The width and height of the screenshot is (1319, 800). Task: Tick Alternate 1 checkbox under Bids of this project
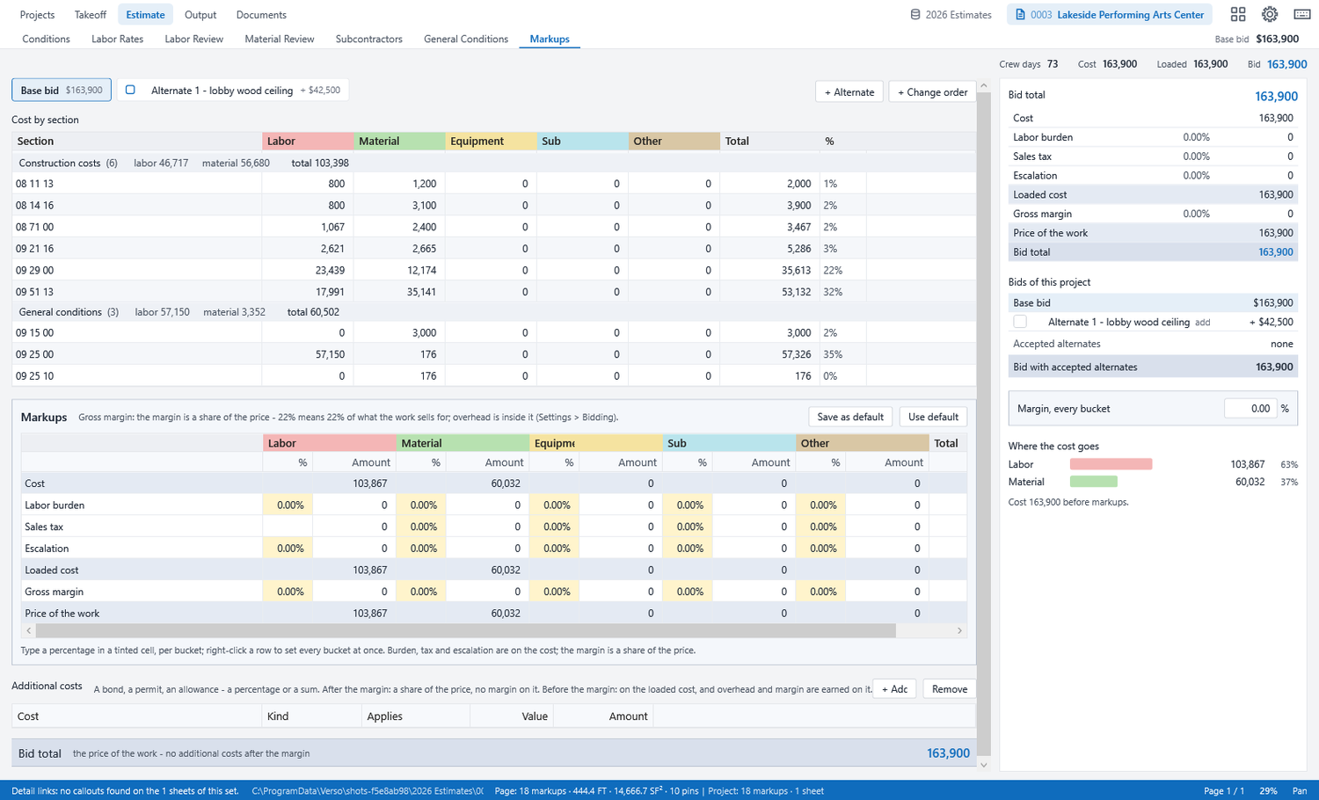(x=1020, y=322)
